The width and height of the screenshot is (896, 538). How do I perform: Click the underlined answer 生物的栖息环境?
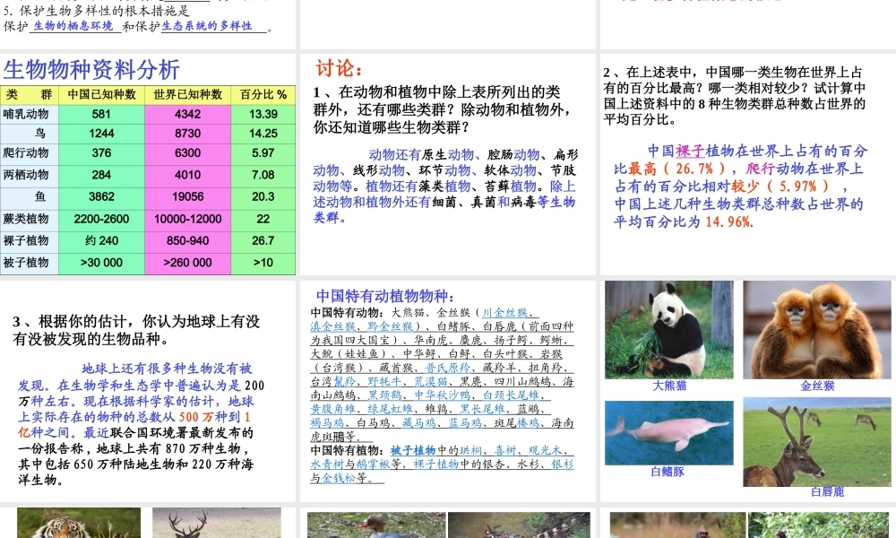73,26
